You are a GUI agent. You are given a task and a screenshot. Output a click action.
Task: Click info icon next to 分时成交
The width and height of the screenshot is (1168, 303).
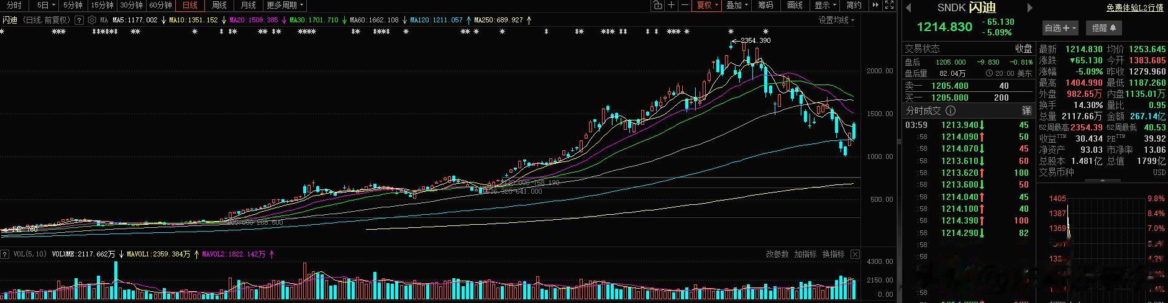coord(950,111)
